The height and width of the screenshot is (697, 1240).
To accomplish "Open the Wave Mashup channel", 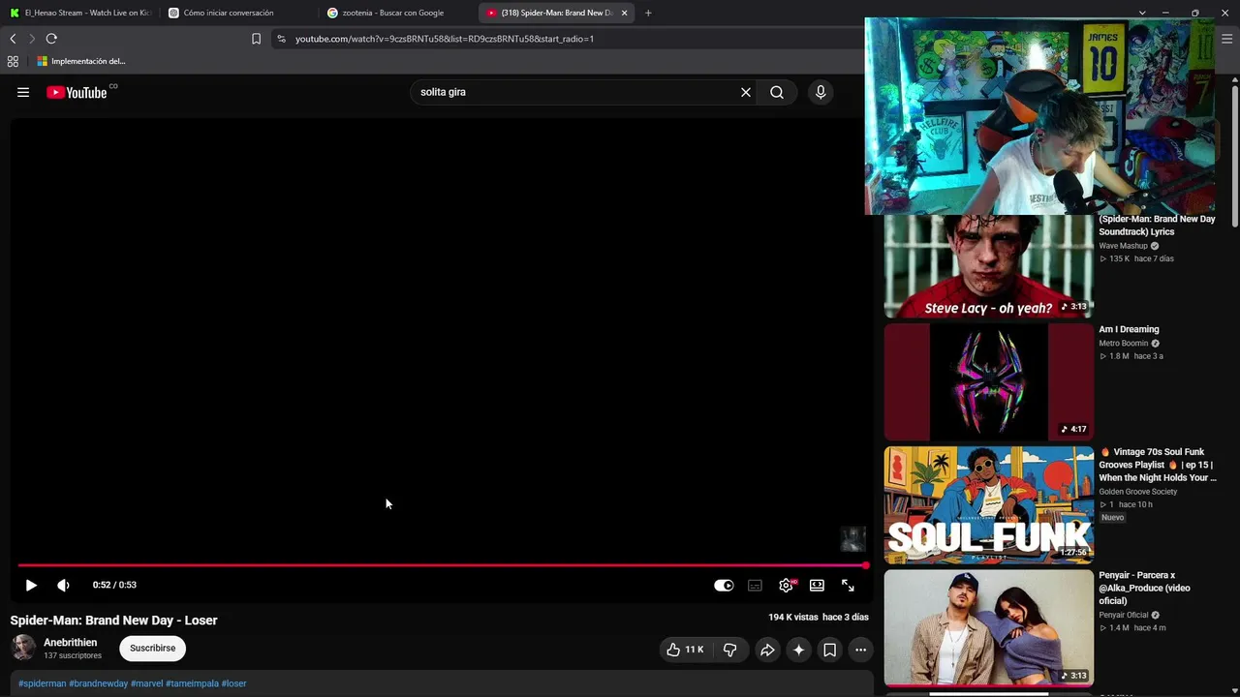I will (x=1123, y=246).
